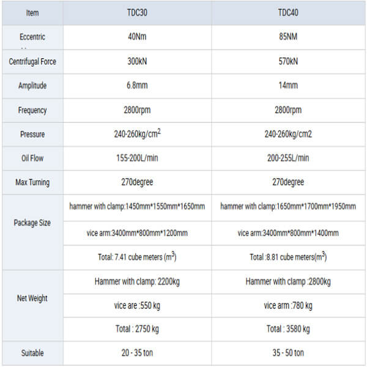Screen dimensions: 367x367
Task: Click the Centrifugal Force row label
Action: point(32,62)
